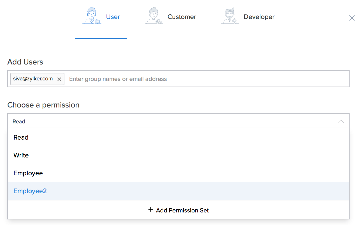Click the Developer avatar icon
Screen dimensions: 358x225
230,16
